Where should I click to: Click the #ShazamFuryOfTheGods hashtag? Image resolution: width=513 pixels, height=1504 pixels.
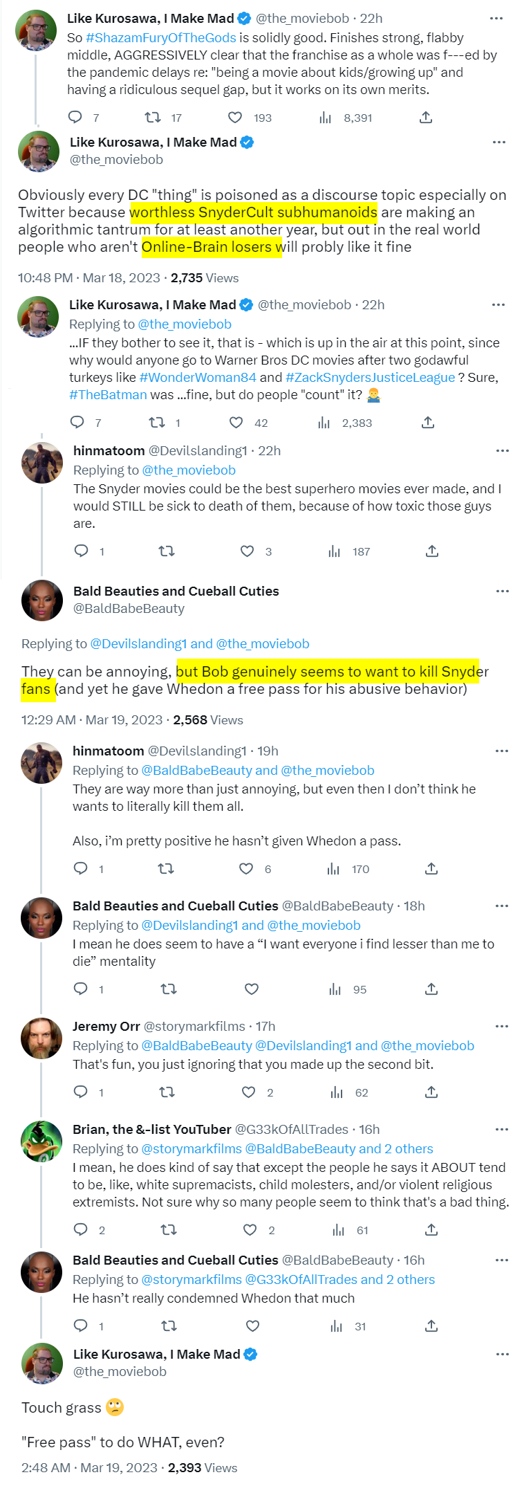(161, 38)
